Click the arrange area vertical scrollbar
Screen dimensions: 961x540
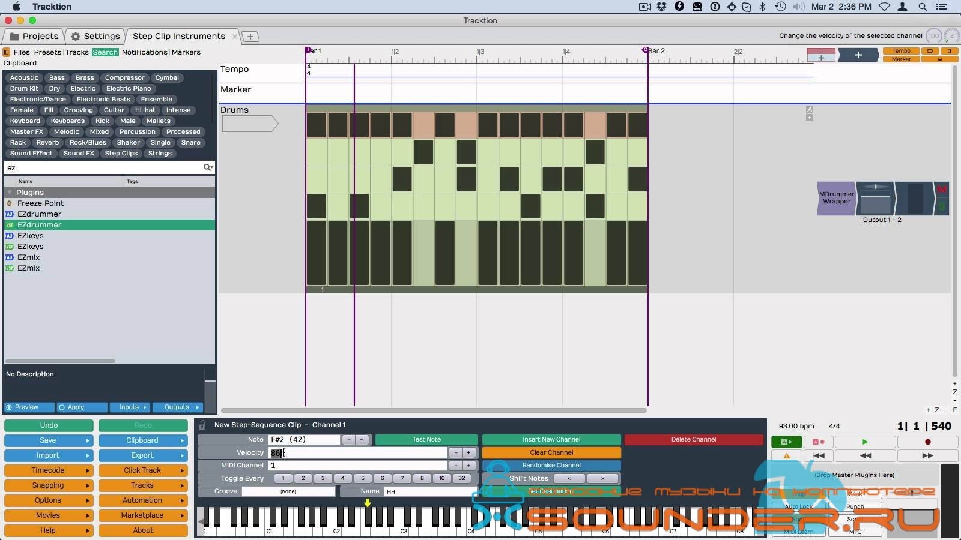pos(954,221)
